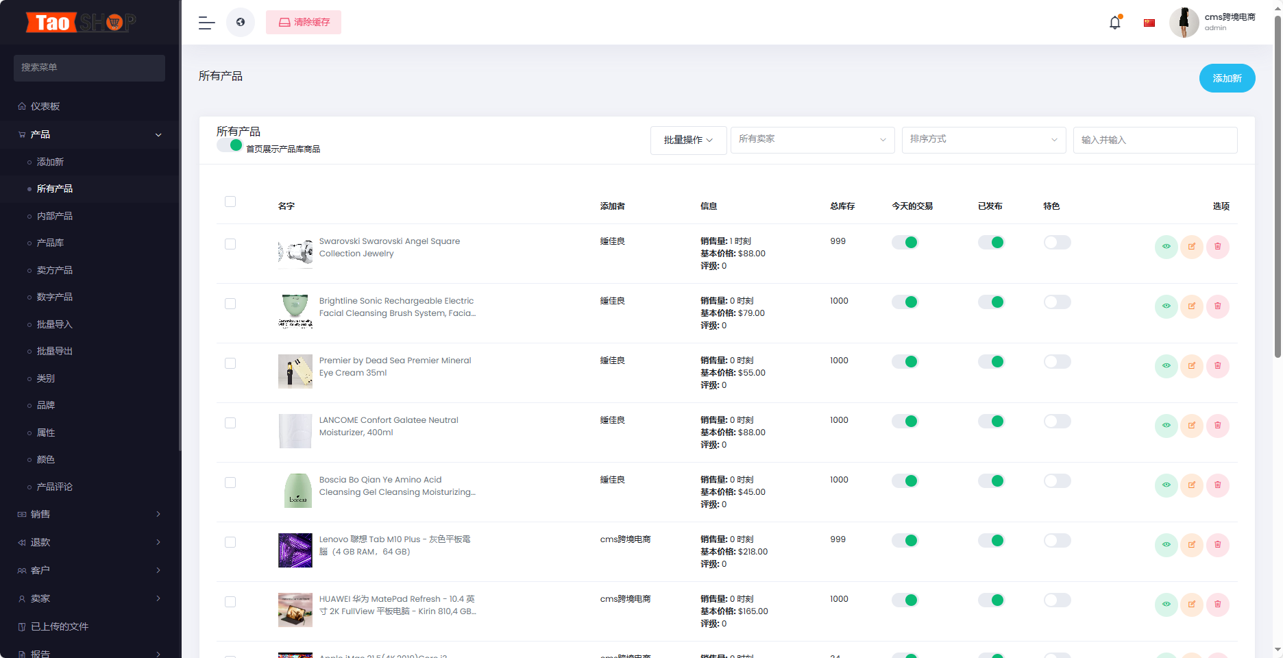
Task: Check the Brightline Sonic row checkbox
Action: point(230,304)
